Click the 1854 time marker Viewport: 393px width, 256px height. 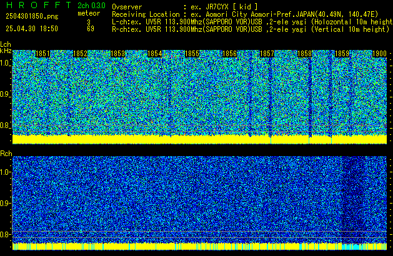155,54
